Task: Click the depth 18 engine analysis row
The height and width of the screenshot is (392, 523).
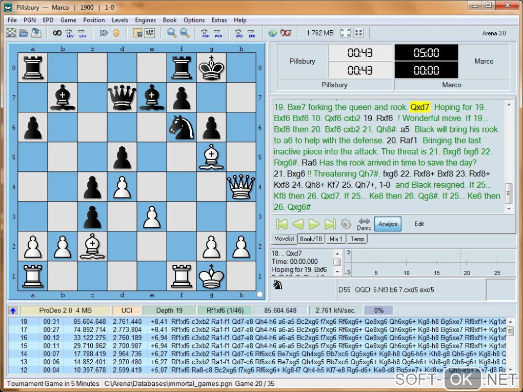Action: [257, 322]
